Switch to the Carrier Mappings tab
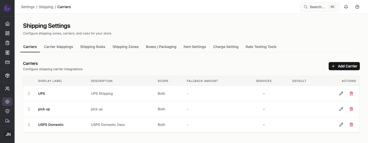Image resolution: width=368 pixels, height=143 pixels. tap(59, 47)
